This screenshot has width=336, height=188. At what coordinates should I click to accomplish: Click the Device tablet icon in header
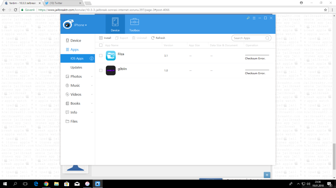[x=115, y=22]
